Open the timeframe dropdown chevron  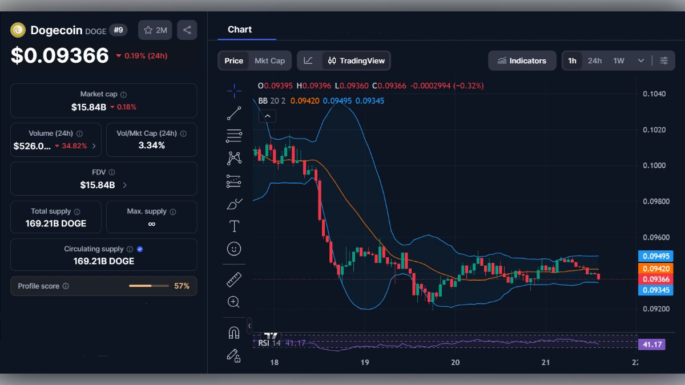tap(641, 60)
